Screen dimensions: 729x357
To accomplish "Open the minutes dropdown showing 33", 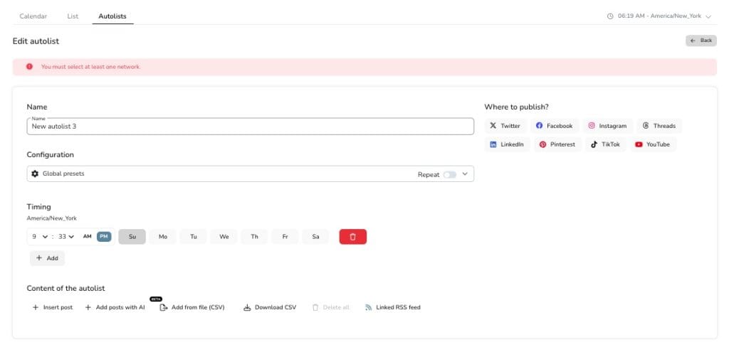I will (x=66, y=237).
